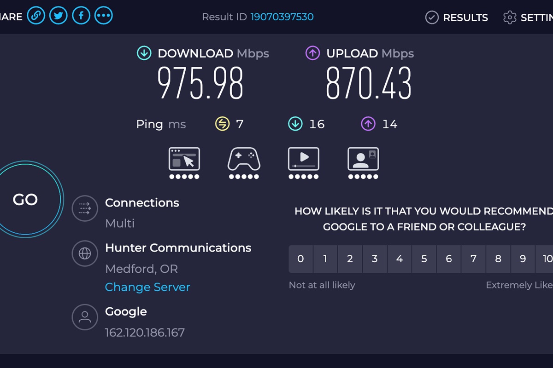Viewport: 553px width, 368px height.
Task: Rate 0 for Not at all likely
Action: click(x=300, y=259)
